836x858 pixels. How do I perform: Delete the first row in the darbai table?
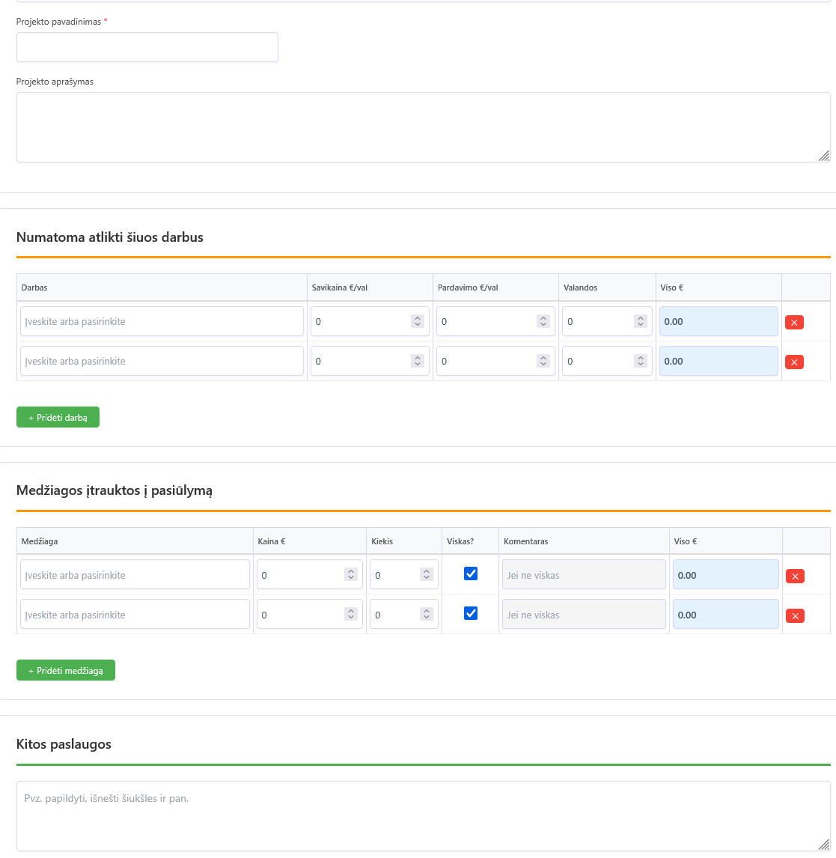point(794,322)
